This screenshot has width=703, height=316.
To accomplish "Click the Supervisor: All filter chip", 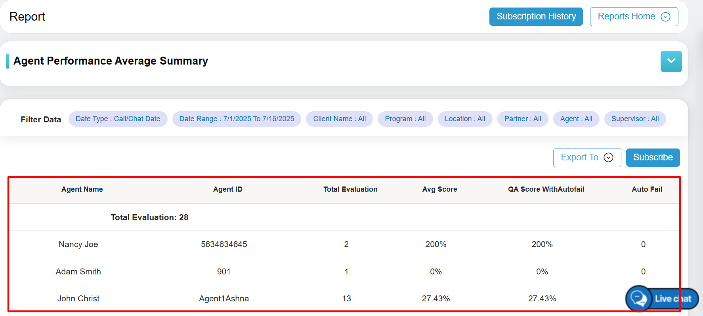I will pyautogui.click(x=635, y=119).
